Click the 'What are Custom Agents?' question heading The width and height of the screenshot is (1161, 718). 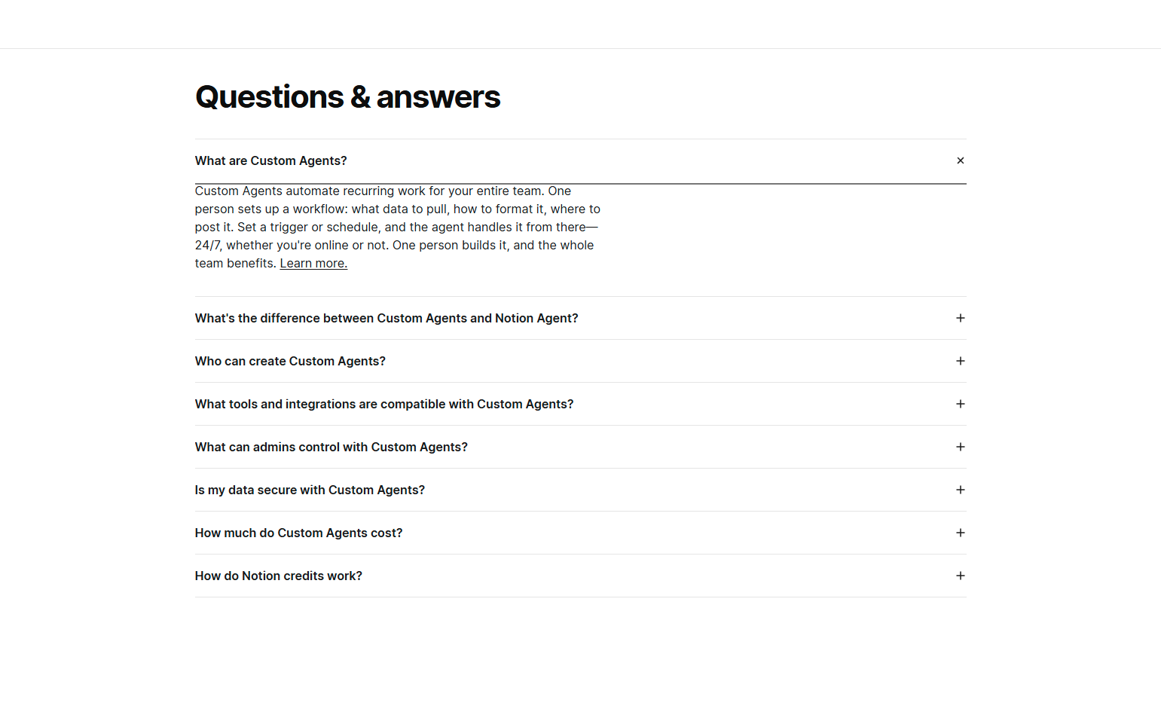point(270,160)
